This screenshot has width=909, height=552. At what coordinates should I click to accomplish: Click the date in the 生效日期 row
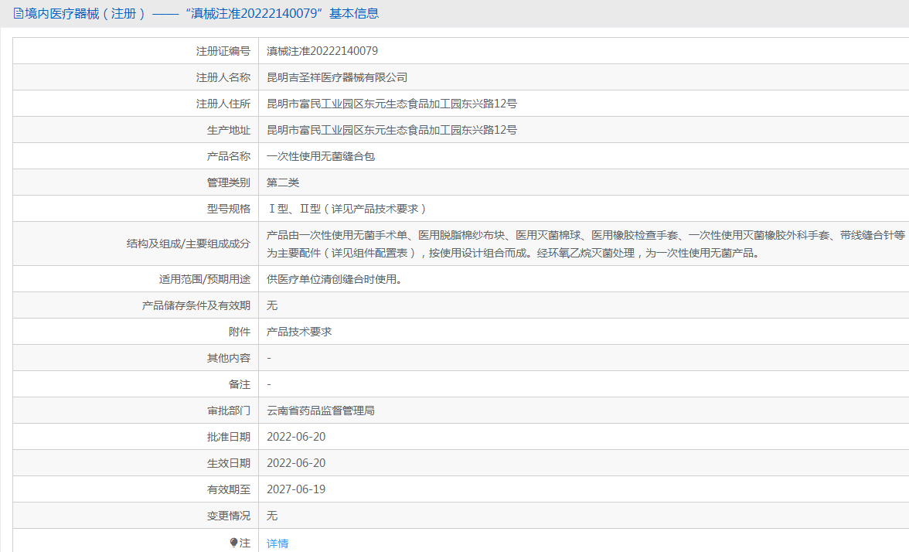click(296, 463)
